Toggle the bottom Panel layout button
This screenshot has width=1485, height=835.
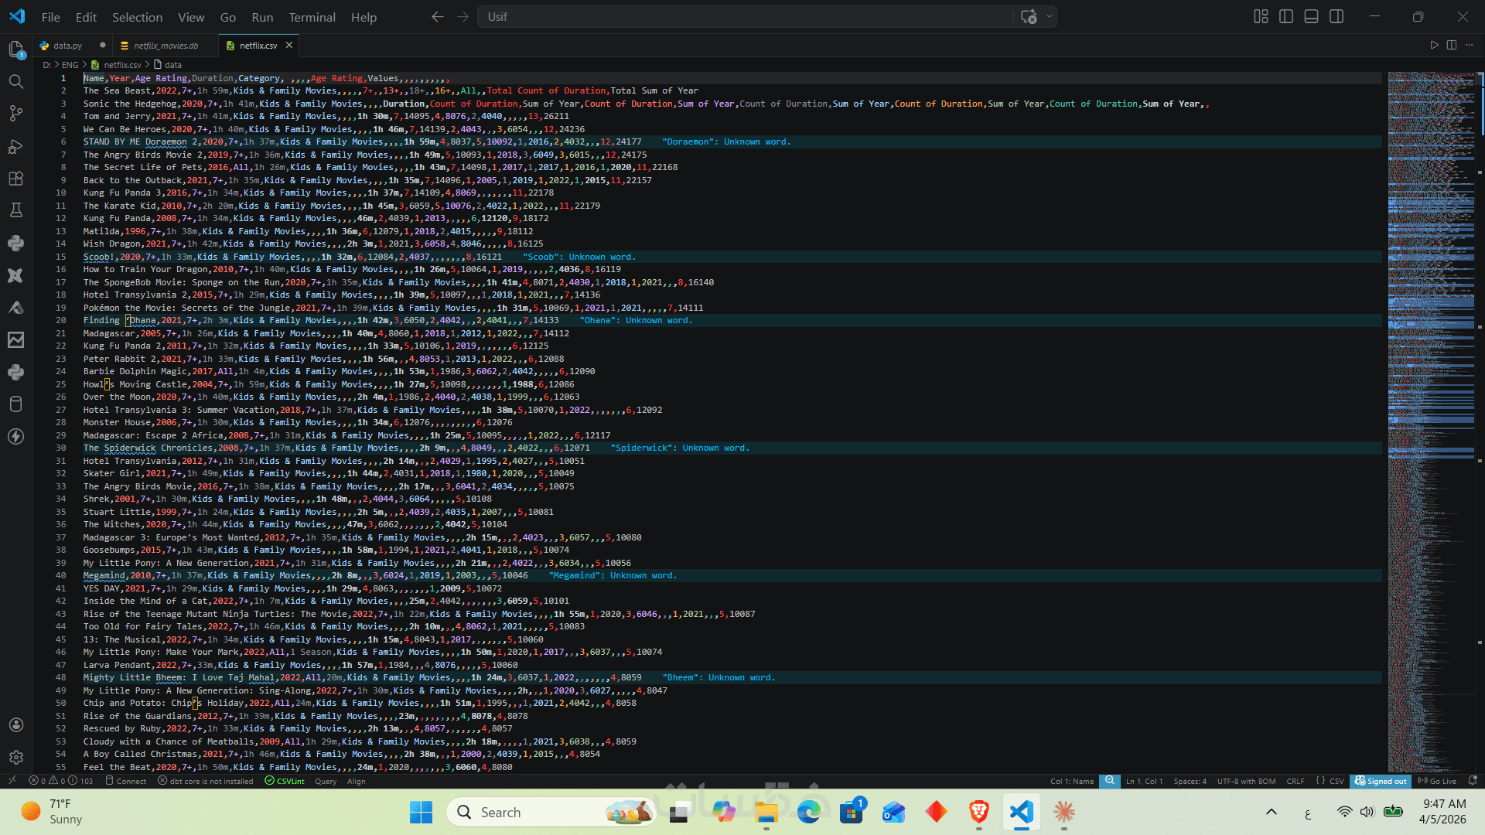pos(1311,17)
